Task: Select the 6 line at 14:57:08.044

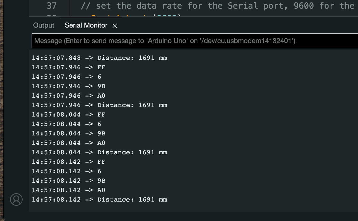Action: click(x=67, y=124)
